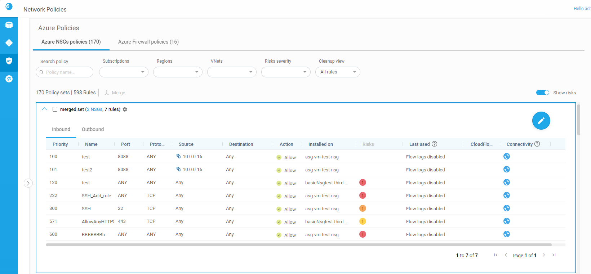
Task: Click connectivity icon for BBBBBBBb rule
Action: [507, 234]
